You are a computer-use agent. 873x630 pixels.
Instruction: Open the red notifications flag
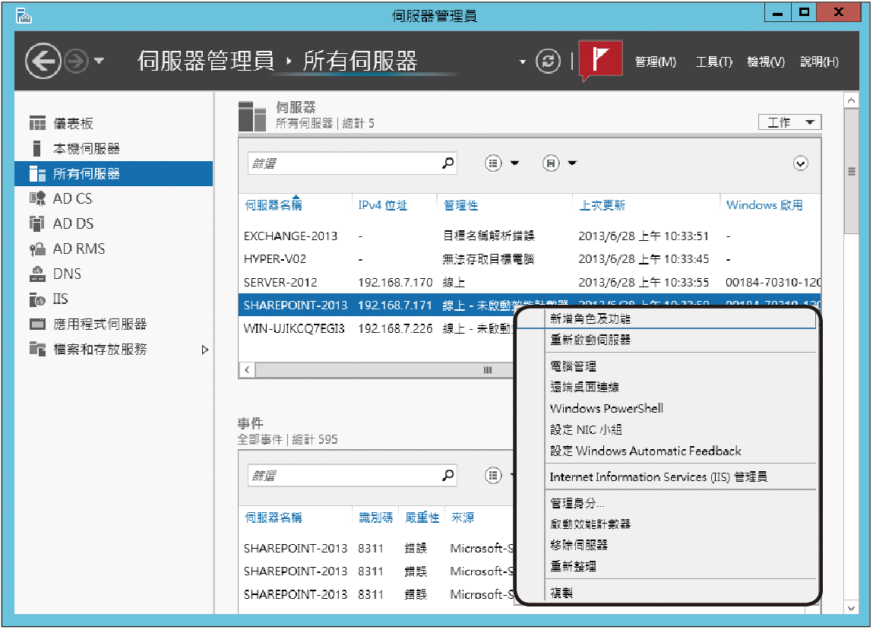pos(600,59)
